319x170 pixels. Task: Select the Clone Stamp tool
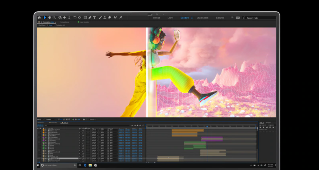pyautogui.click(x=105, y=18)
